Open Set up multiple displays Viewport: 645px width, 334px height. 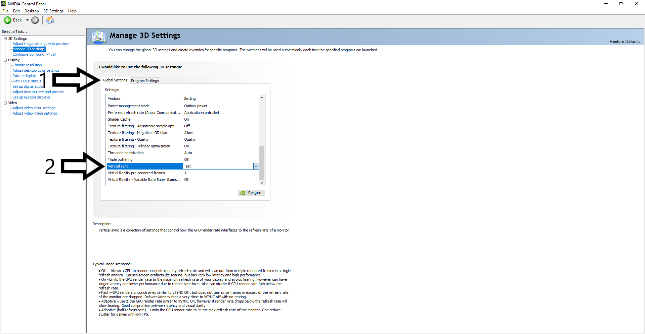click(31, 97)
